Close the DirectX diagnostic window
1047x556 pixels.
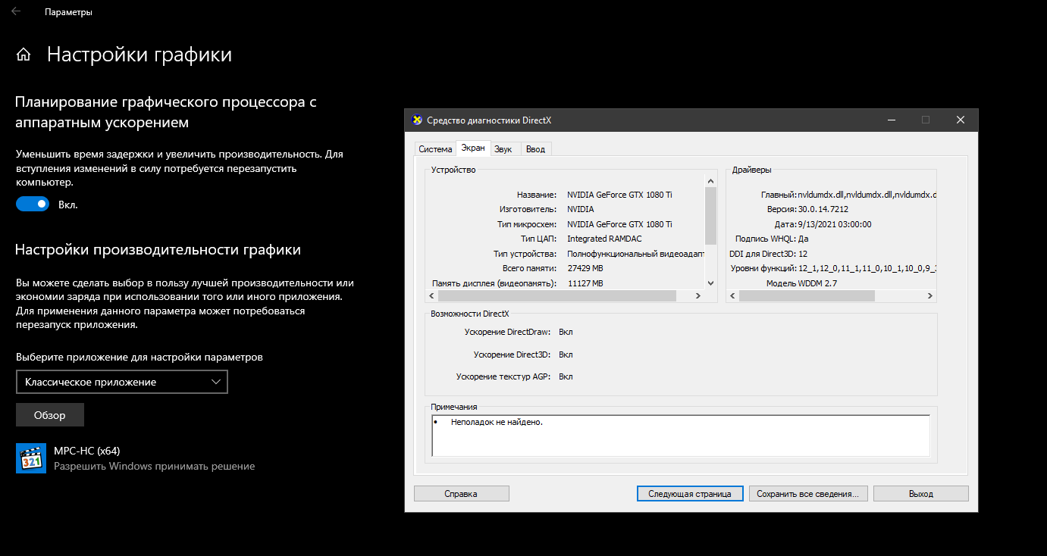pos(961,120)
